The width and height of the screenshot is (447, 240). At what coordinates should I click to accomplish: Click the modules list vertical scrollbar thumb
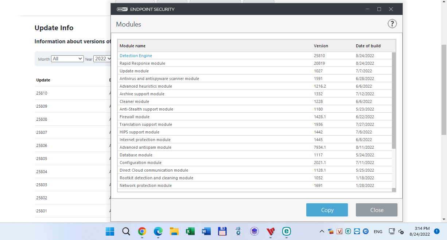(x=394, y=100)
